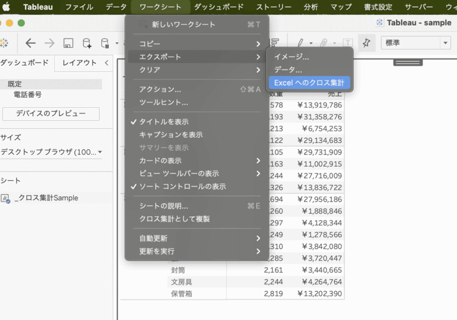Toggle the pin axis icon

tap(366, 43)
